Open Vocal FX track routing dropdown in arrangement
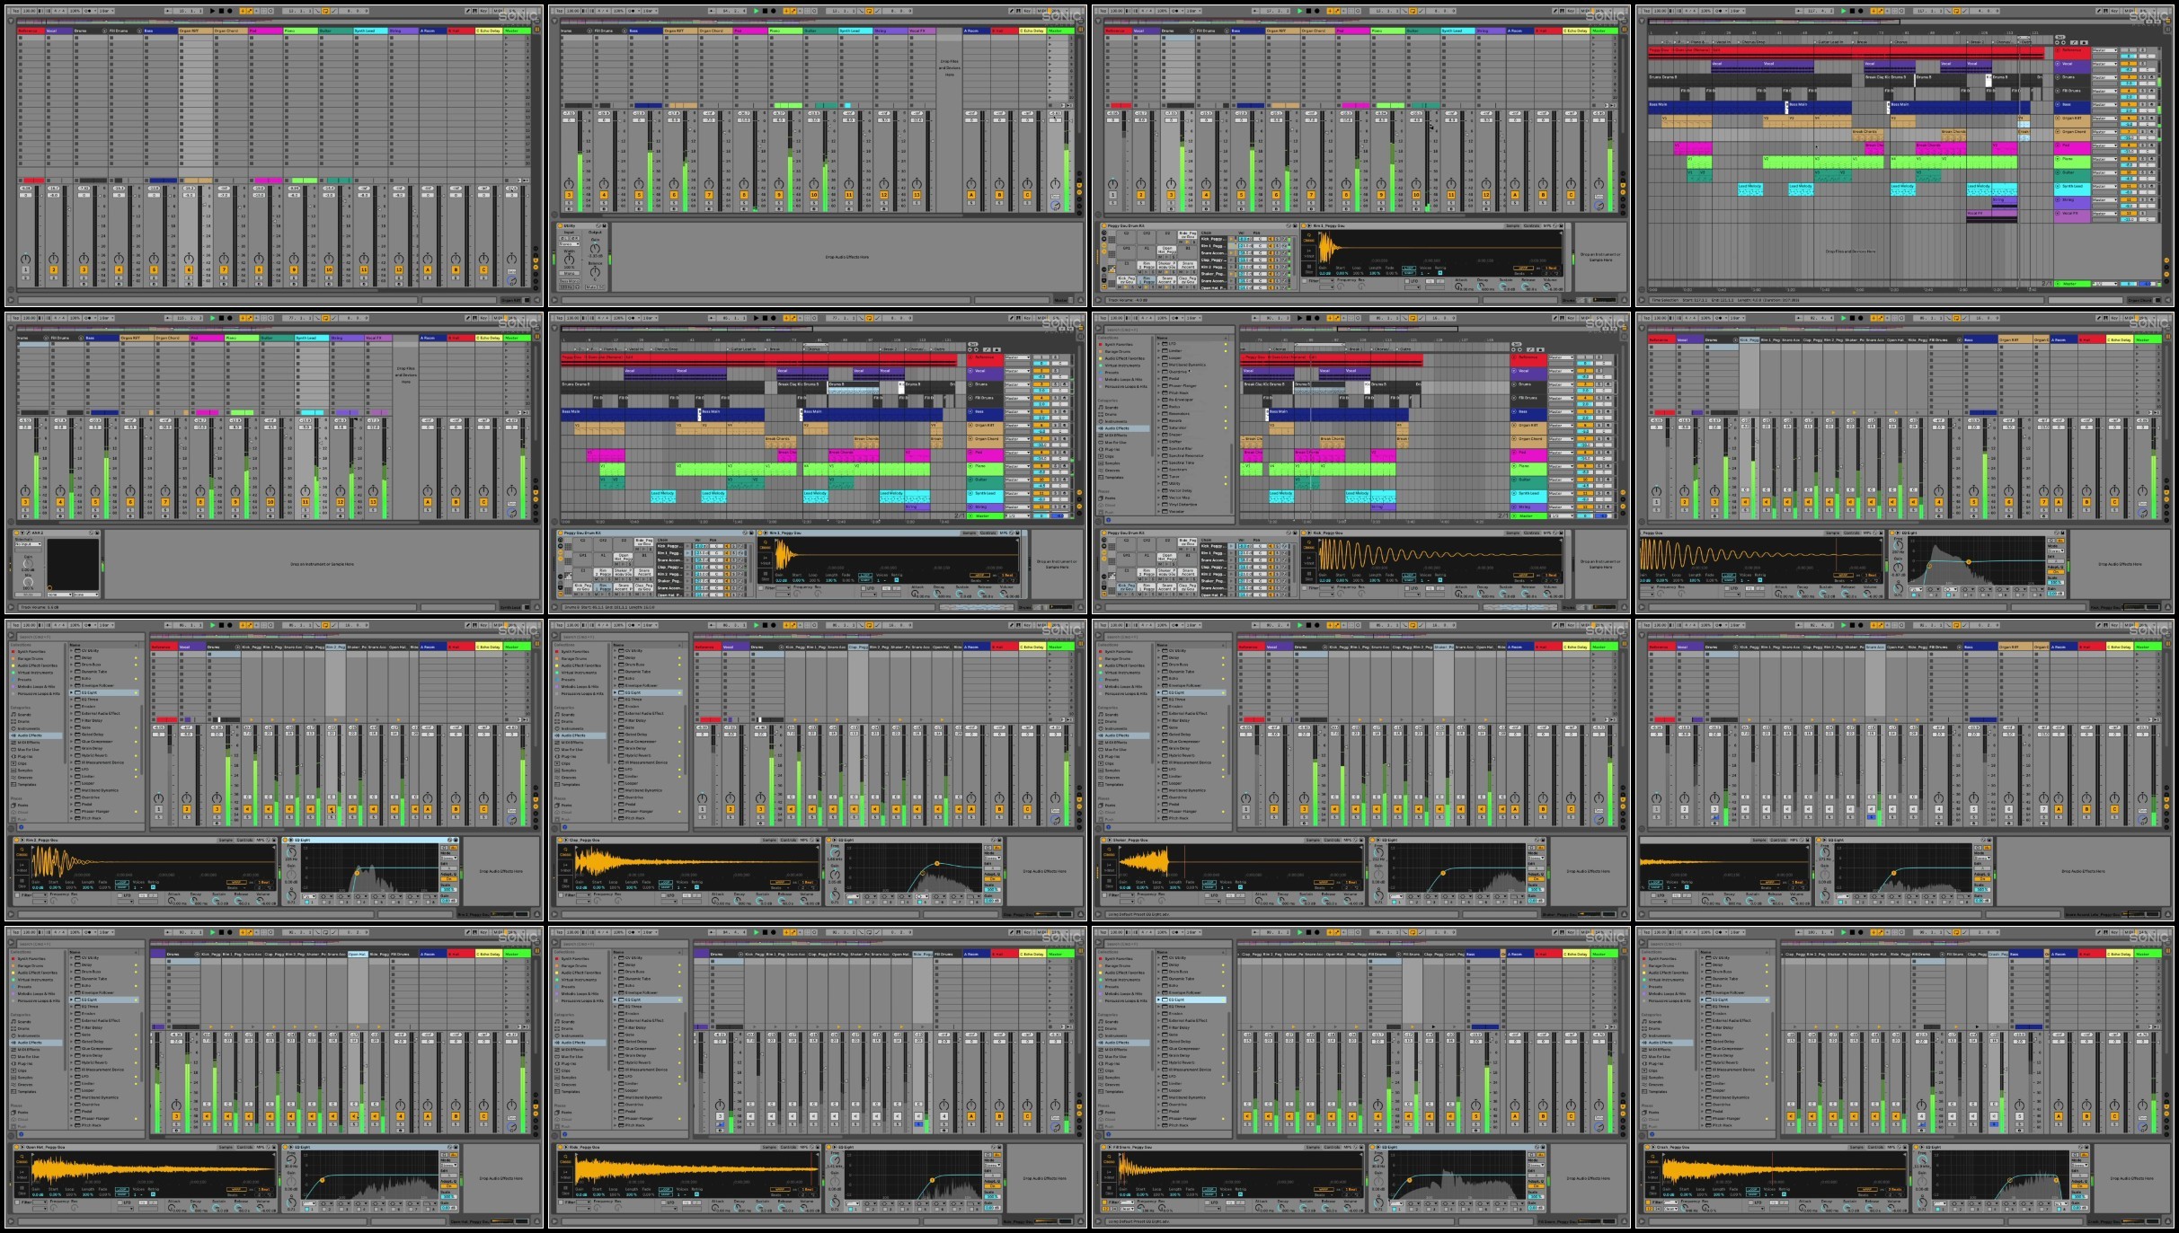2179x1233 pixels. point(2104,214)
